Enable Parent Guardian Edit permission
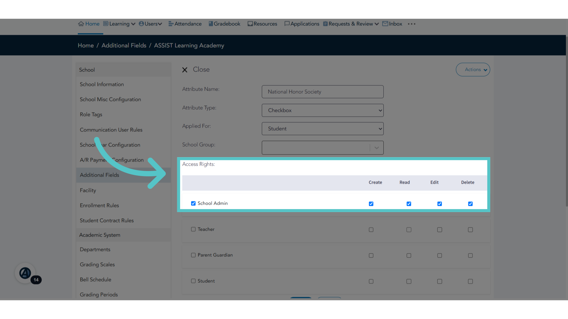 [x=440, y=255]
